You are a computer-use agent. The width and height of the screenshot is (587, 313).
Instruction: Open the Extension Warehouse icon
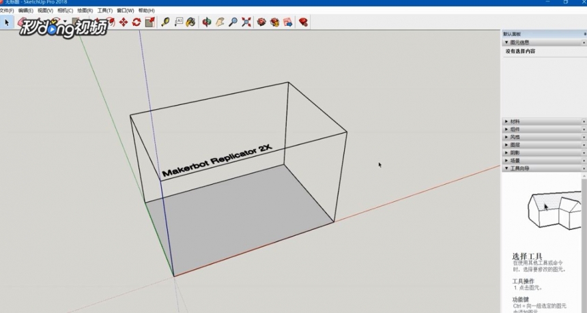274,23
